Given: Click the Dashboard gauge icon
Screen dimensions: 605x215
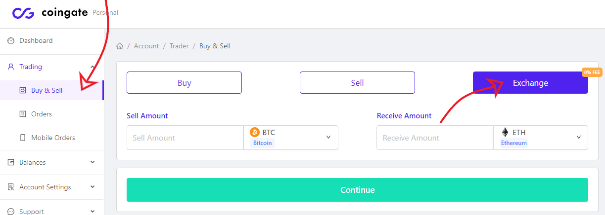Looking at the screenshot, I should coord(11,41).
